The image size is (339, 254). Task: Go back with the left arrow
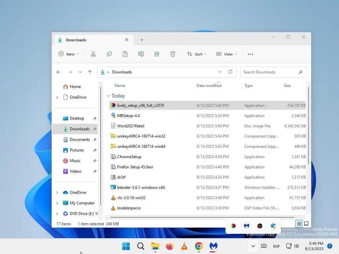59,72
